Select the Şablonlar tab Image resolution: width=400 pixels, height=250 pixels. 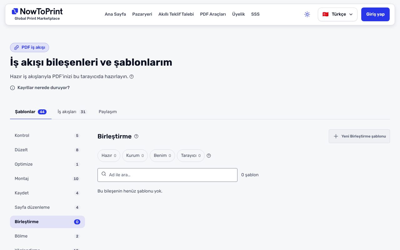[x=31, y=112]
